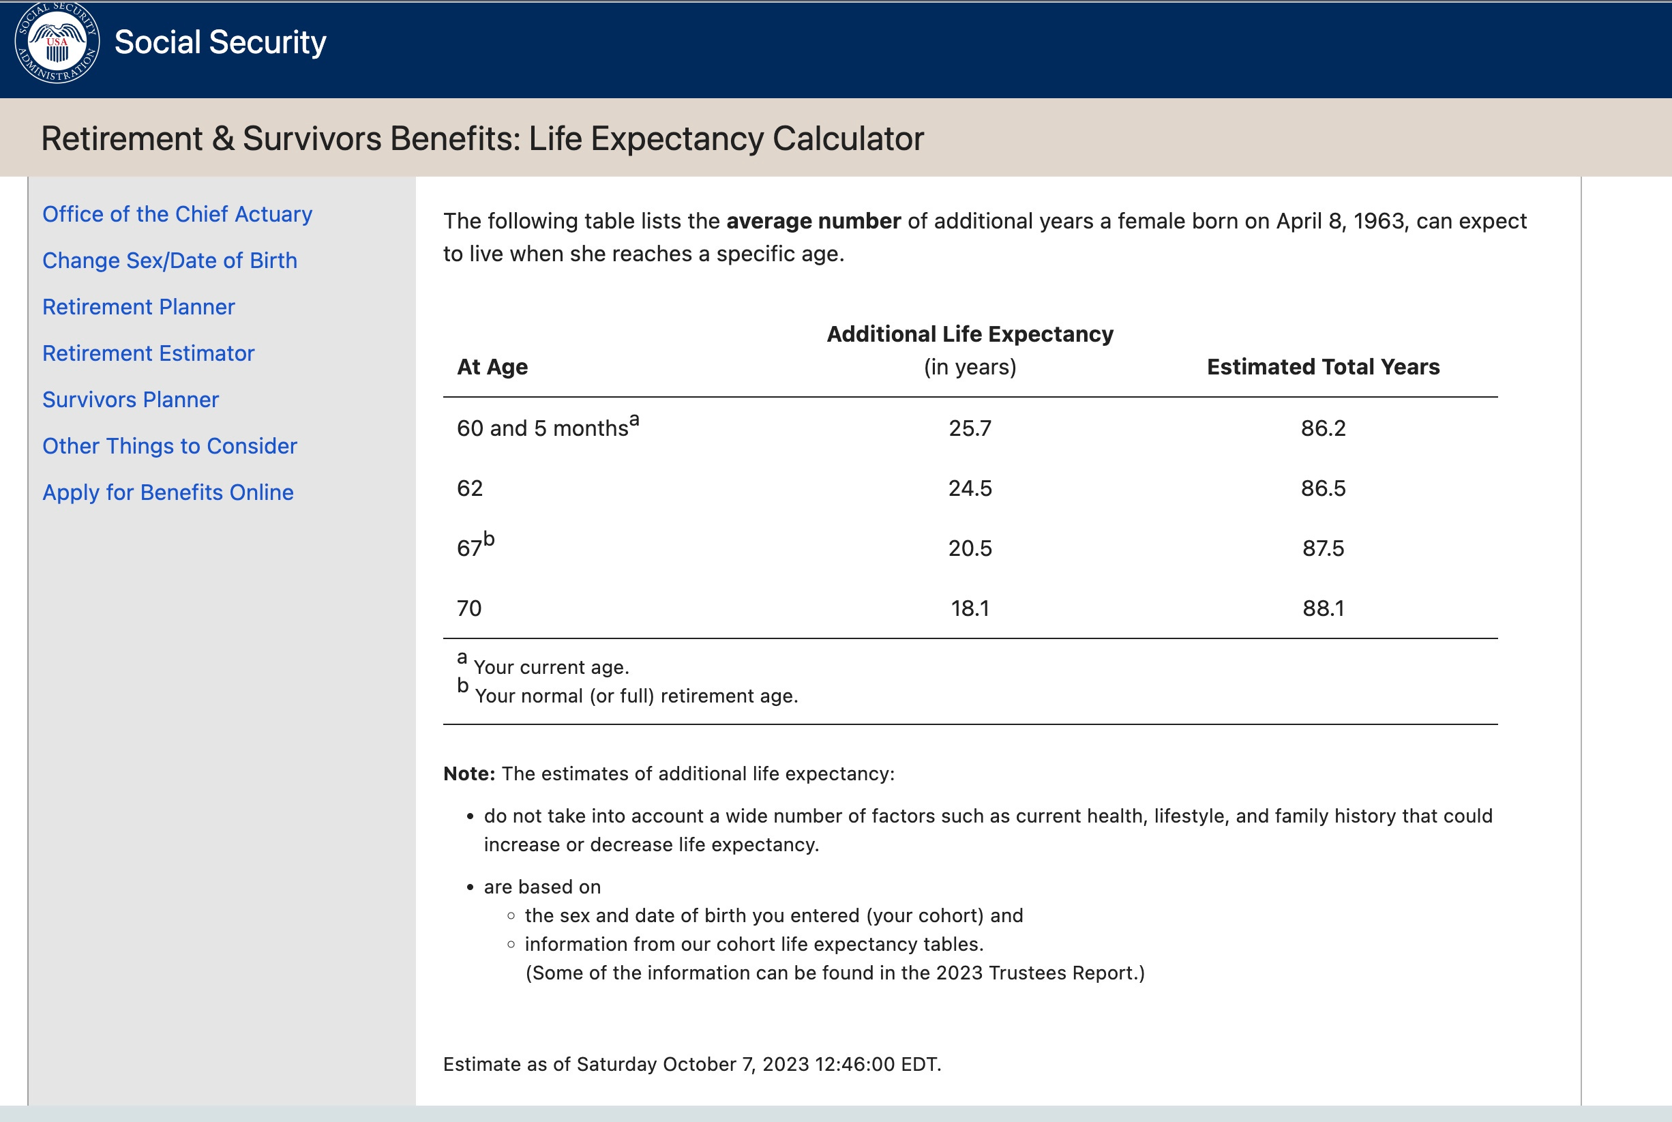
Task: Click the Additional Life Expectancy column header
Action: click(x=970, y=334)
